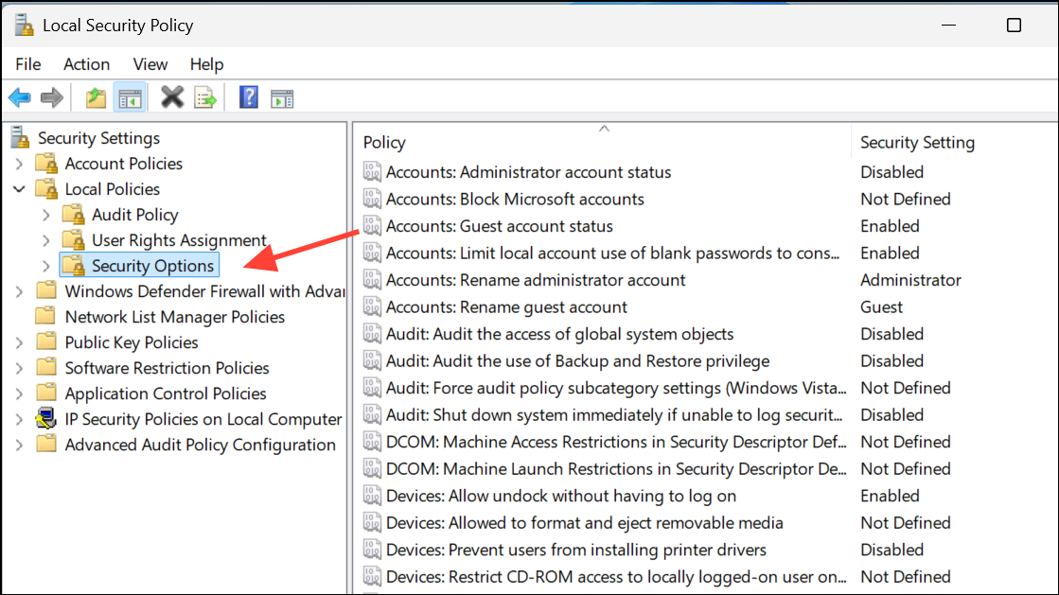Click the Export List toolbar icon
The image size is (1059, 595).
205,98
